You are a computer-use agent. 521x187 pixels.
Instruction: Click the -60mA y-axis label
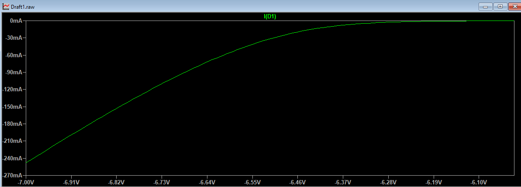14,55
